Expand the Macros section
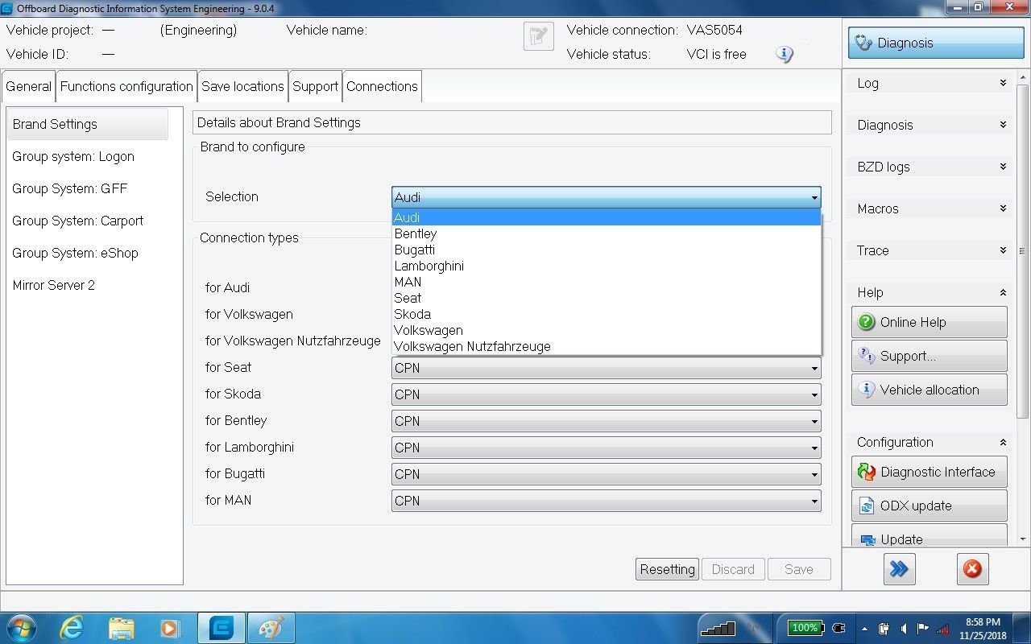Image resolution: width=1031 pixels, height=644 pixels. coord(1003,208)
